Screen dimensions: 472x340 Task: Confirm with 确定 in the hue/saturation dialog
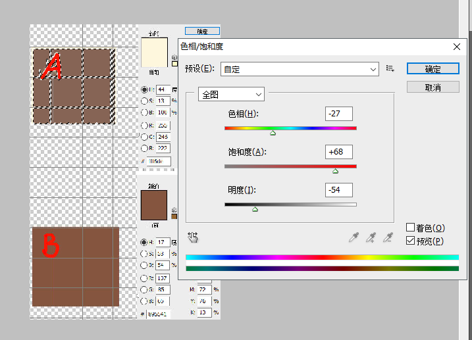pyautogui.click(x=433, y=68)
